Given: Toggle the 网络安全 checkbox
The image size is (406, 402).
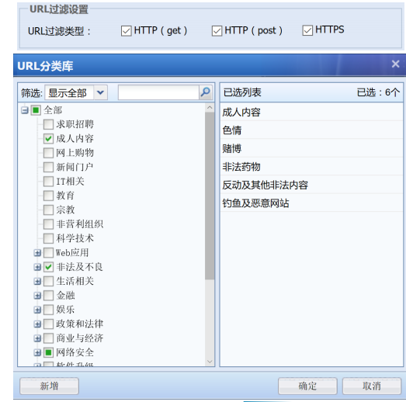Looking at the screenshot, I should point(48,352).
